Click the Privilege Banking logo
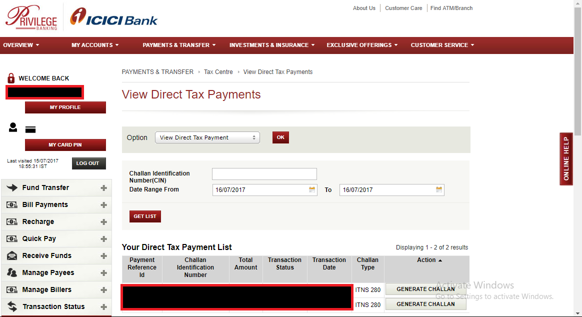This screenshot has width=582, height=317. 31,17
